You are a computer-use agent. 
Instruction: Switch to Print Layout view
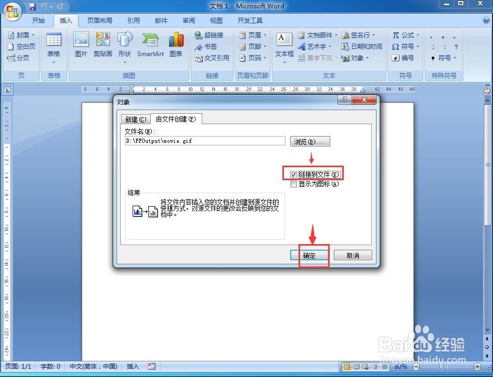tap(347, 367)
